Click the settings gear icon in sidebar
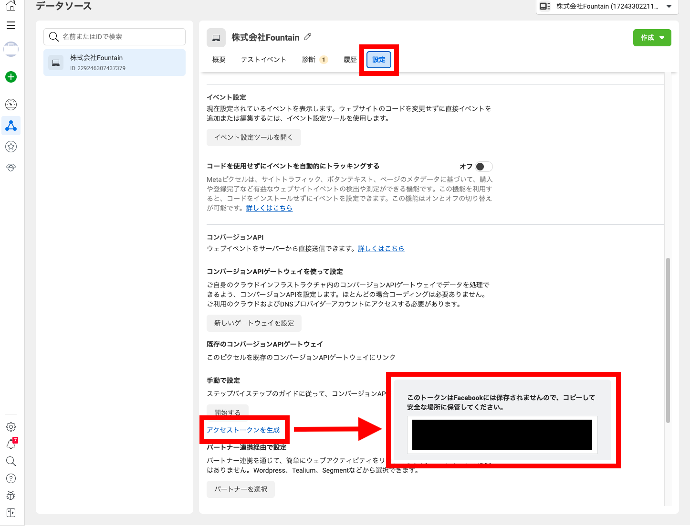The height and width of the screenshot is (529, 690). point(11,427)
